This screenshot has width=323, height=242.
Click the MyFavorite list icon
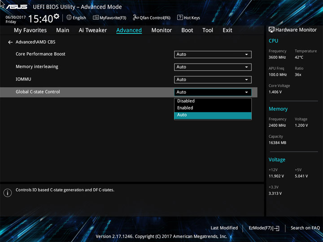pyautogui.click(x=96, y=17)
